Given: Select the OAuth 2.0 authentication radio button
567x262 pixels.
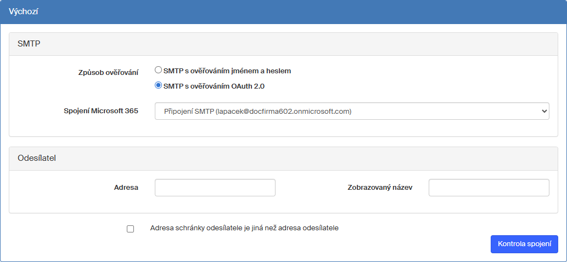Looking at the screenshot, I should [x=159, y=85].
